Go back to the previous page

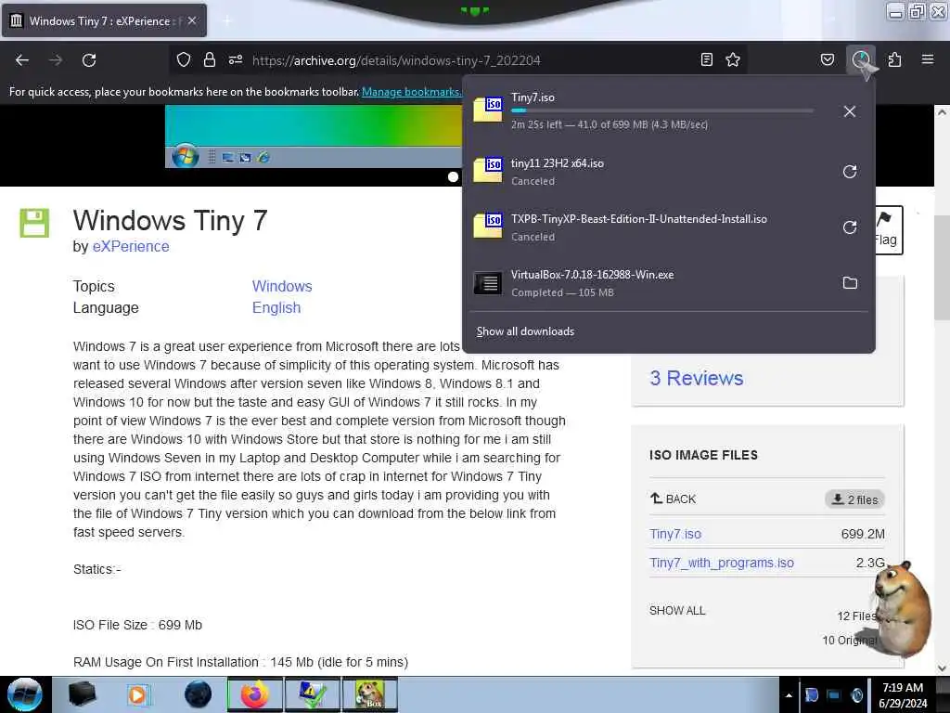pos(22,60)
